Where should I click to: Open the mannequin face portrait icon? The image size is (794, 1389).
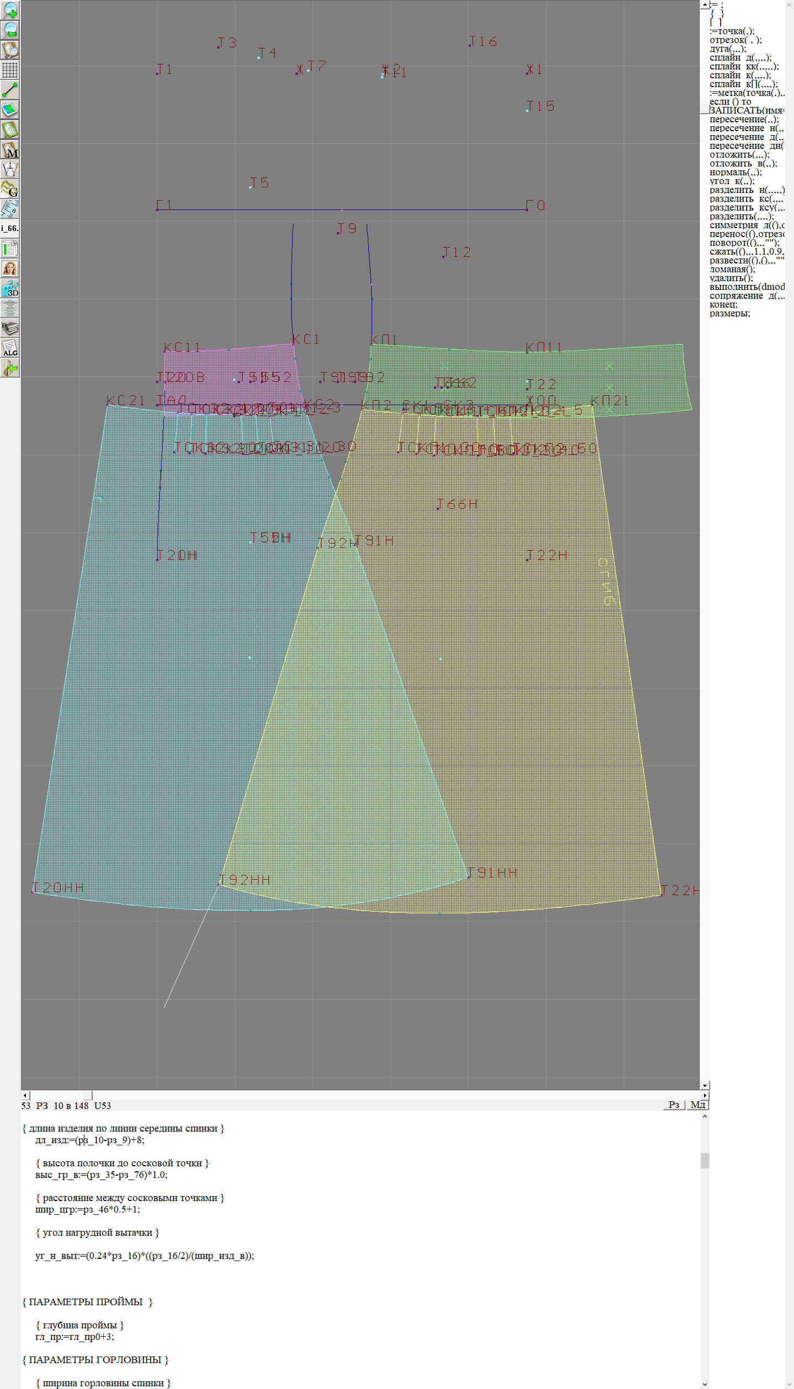pos(10,268)
